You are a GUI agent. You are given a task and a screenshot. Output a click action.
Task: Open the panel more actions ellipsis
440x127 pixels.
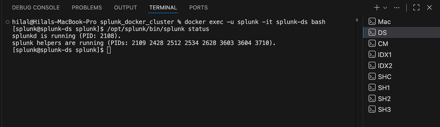397,8
